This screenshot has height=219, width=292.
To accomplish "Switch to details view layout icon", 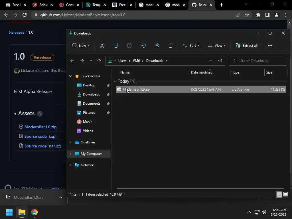I will coord(279,194).
